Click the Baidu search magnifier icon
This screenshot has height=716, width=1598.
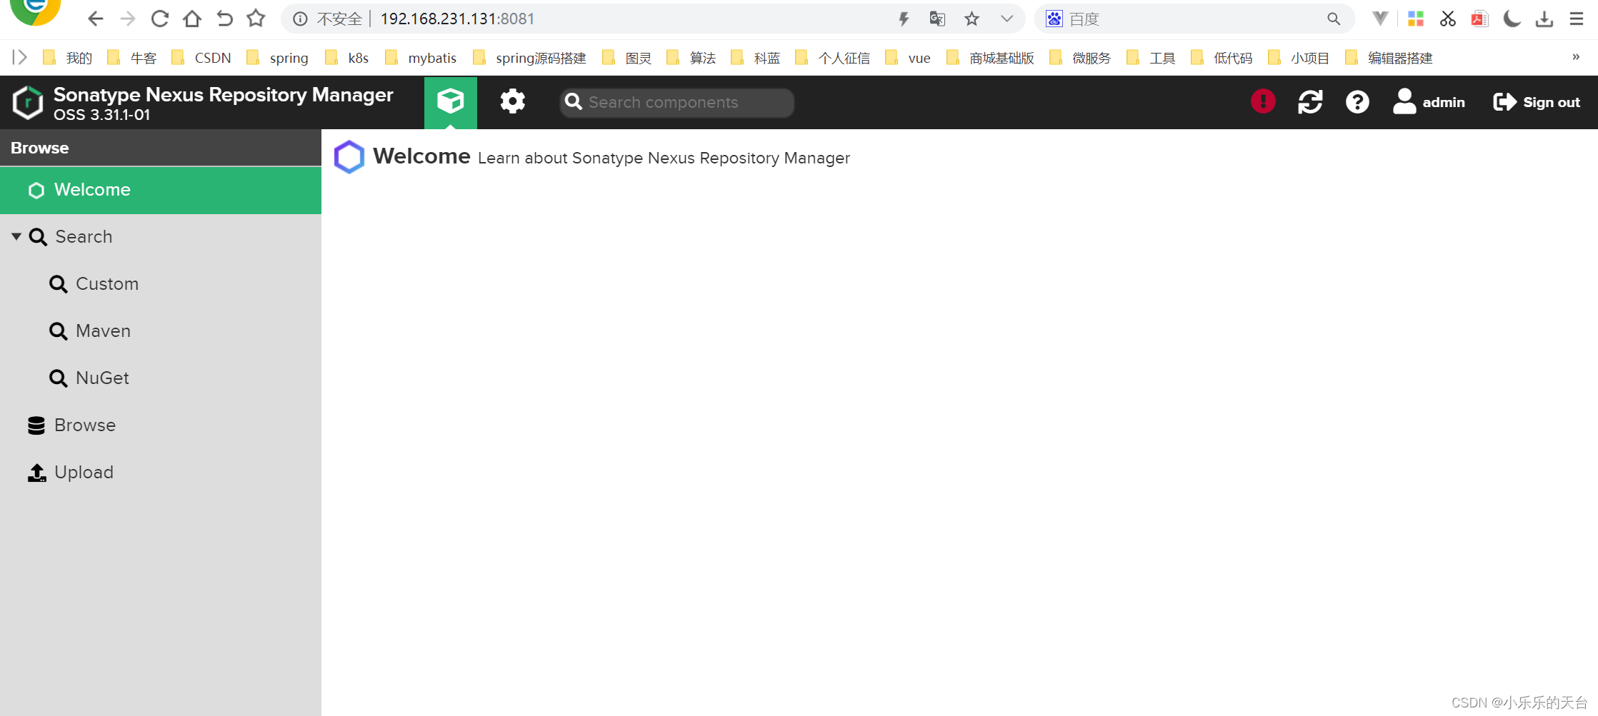click(x=1334, y=19)
